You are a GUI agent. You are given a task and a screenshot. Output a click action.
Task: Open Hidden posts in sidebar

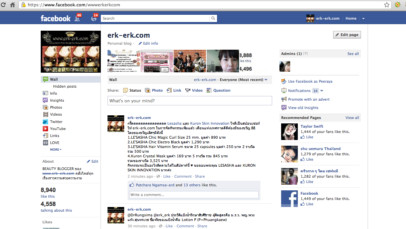65,86
